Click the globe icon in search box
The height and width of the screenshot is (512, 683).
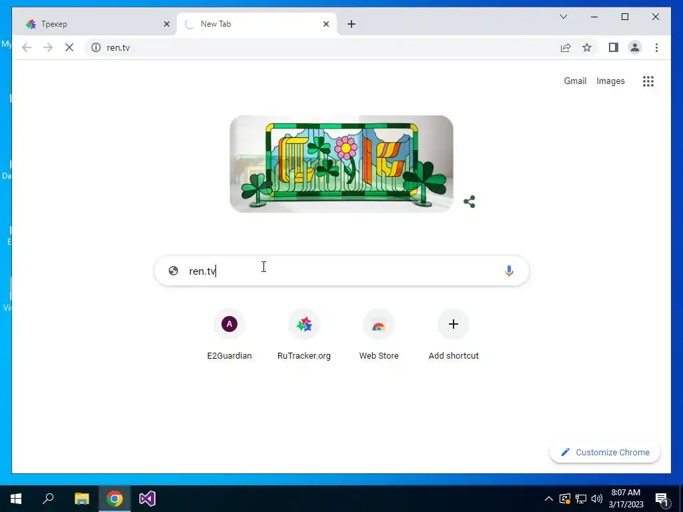click(x=173, y=271)
